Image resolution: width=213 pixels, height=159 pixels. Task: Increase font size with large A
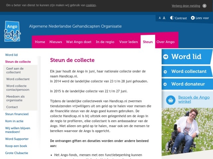point(164,18)
